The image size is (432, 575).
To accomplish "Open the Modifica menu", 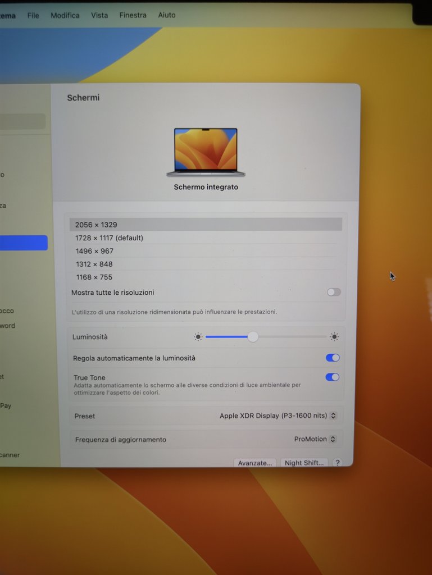I will tap(65, 15).
